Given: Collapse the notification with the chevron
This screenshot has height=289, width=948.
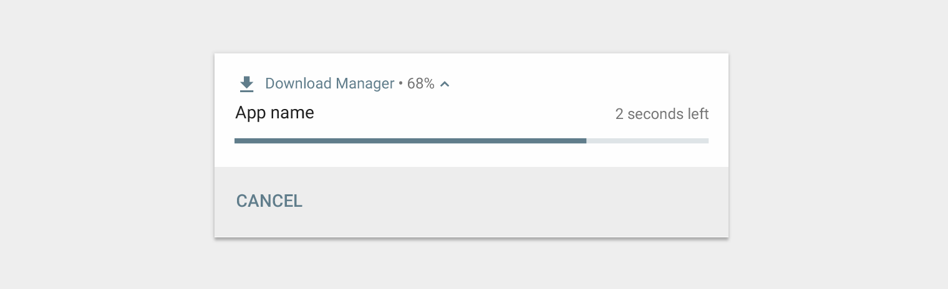Looking at the screenshot, I should tap(445, 84).
